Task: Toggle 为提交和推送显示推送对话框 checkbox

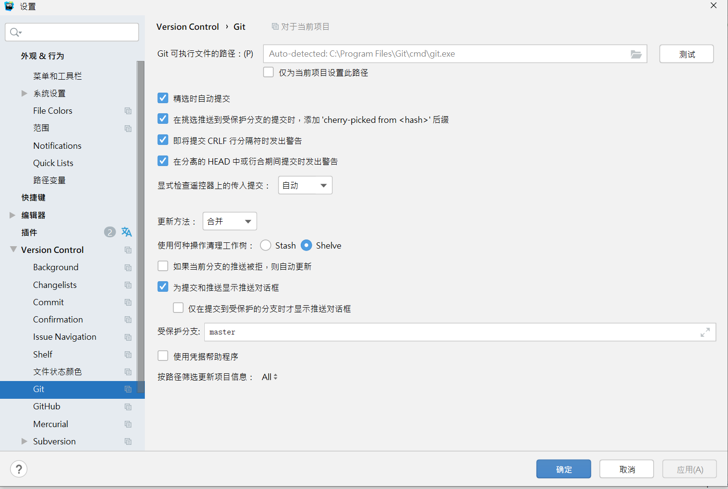Action: click(x=163, y=287)
